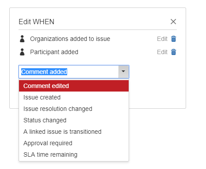The image size is (206, 169).
Task: Pick Issue resolution changed option
Action: tap(74, 109)
